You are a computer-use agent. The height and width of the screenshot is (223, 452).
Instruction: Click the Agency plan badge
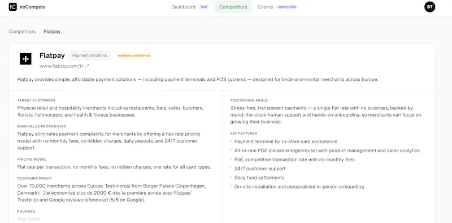287,7
